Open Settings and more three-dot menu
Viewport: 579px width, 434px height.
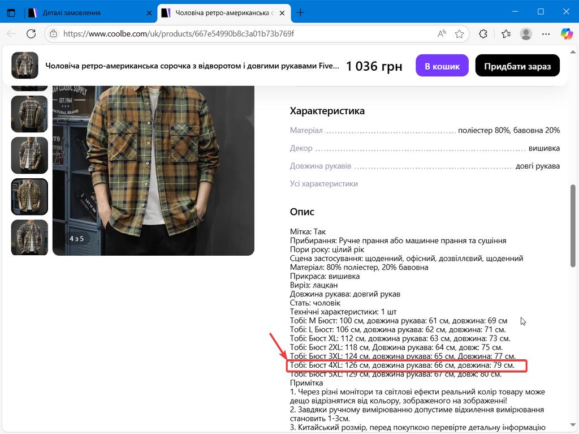tap(546, 34)
